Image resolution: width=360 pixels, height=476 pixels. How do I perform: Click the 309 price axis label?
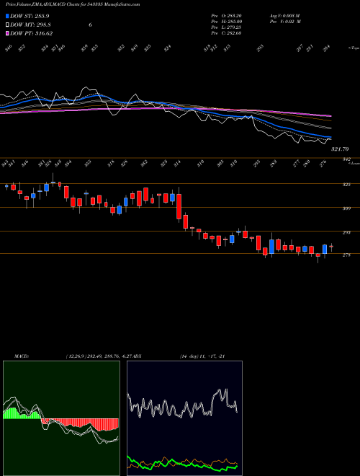347,208
